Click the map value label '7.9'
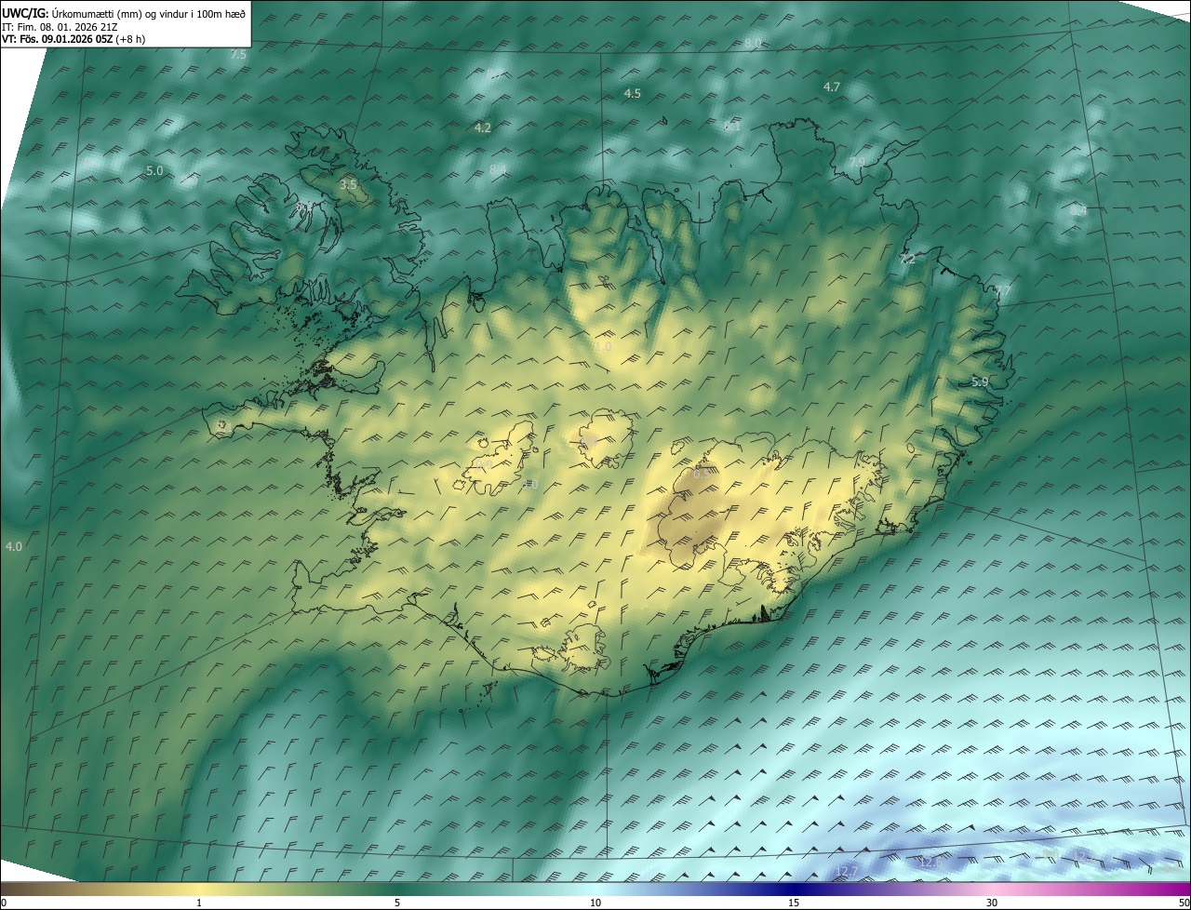The height and width of the screenshot is (910, 1191). 857,162
